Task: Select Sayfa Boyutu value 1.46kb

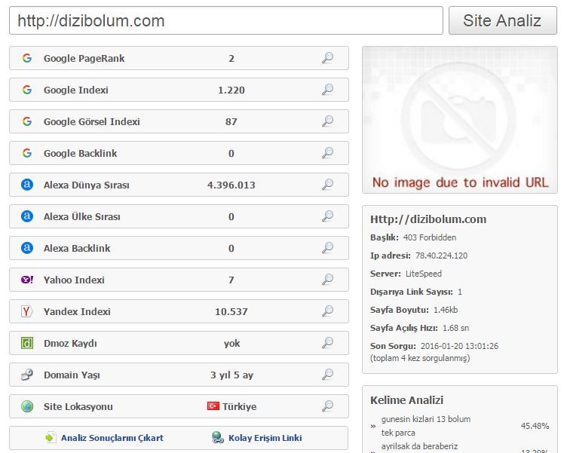Action: coord(446,310)
